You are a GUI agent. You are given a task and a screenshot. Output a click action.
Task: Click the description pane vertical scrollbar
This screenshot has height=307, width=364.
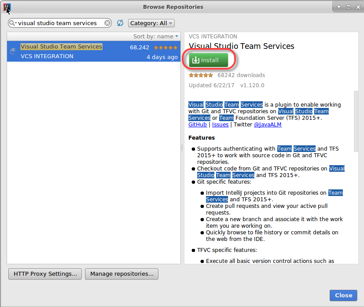(356, 121)
